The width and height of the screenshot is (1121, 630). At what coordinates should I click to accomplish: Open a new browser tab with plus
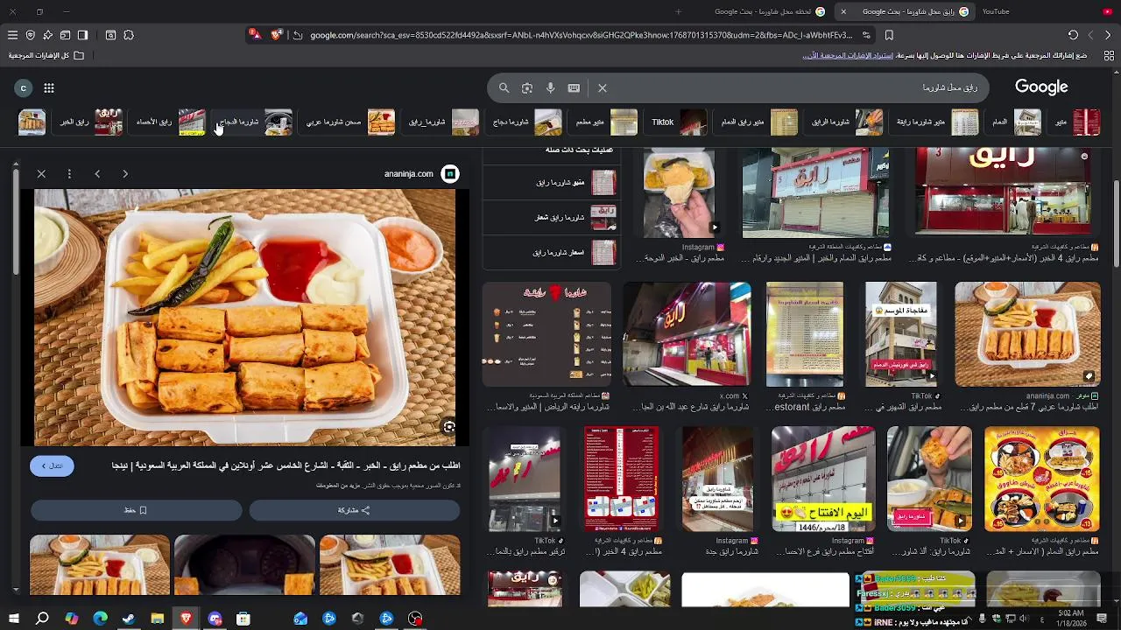click(678, 11)
